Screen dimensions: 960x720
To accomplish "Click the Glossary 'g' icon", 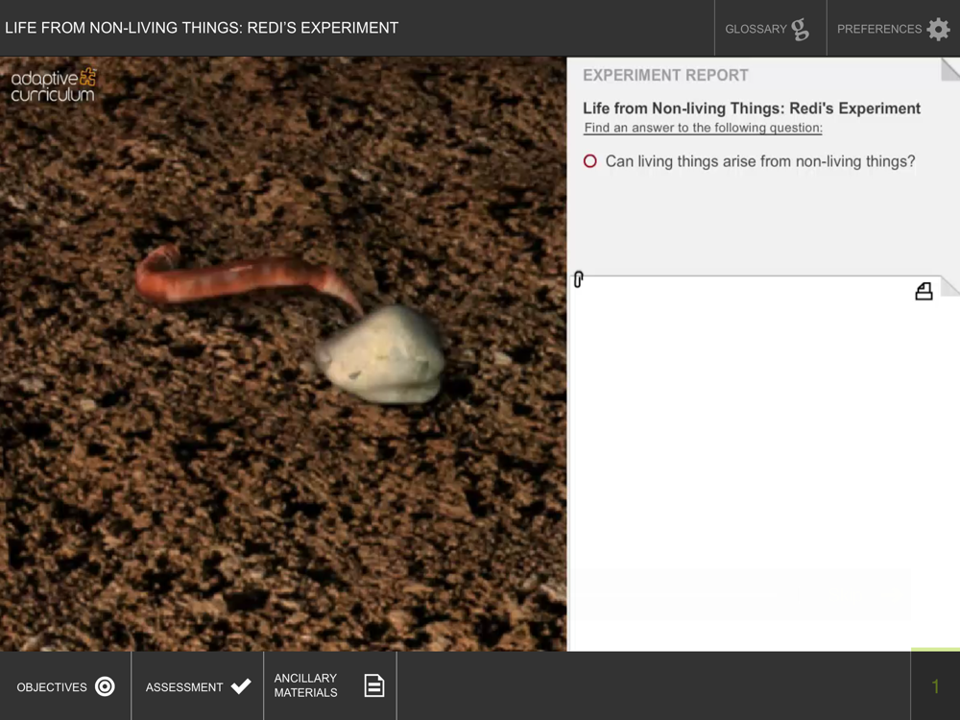I will tap(800, 30).
